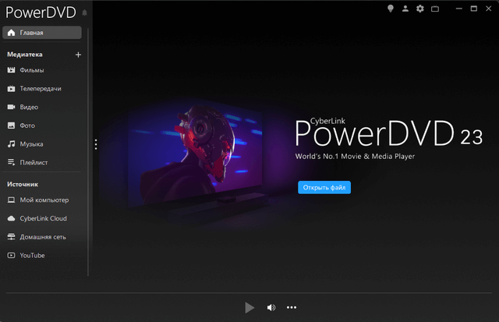Open the user account profile icon
This screenshot has width=499, height=322.
(x=405, y=9)
